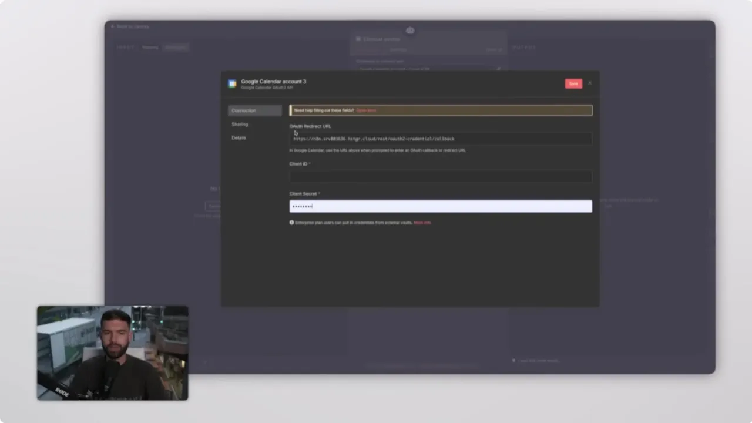Click the 'Need help filling out these fields?' text
The height and width of the screenshot is (423, 752).
[324, 110]
